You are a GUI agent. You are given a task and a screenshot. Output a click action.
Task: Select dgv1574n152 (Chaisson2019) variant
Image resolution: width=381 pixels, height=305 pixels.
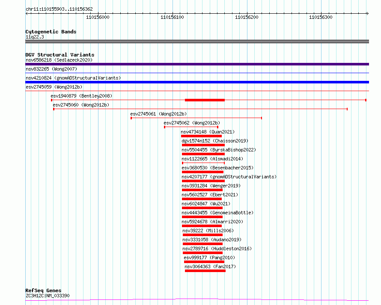pyautogui.click(x=215, y=141)
